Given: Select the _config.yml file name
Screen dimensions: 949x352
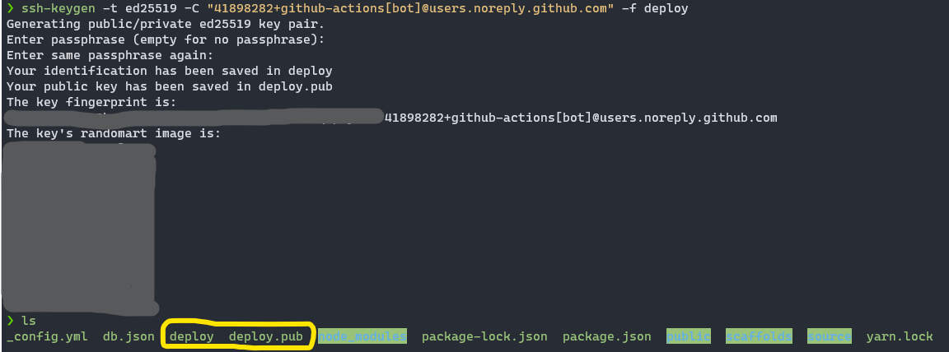Looking at the screenshot, I should click(45, 336).
